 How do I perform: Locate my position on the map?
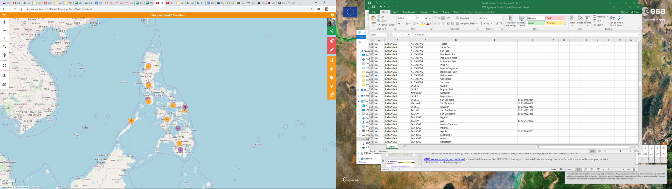[x=4, y=55]
